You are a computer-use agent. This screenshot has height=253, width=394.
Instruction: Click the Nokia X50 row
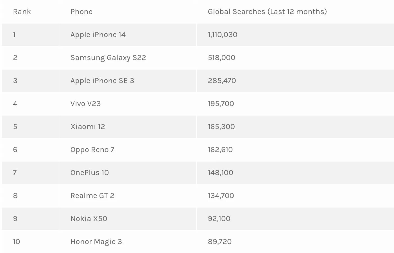coord(198,219)
